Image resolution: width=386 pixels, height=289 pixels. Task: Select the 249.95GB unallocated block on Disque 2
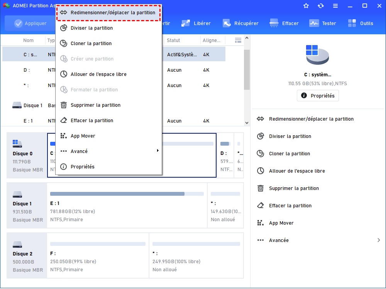point(196,255)
